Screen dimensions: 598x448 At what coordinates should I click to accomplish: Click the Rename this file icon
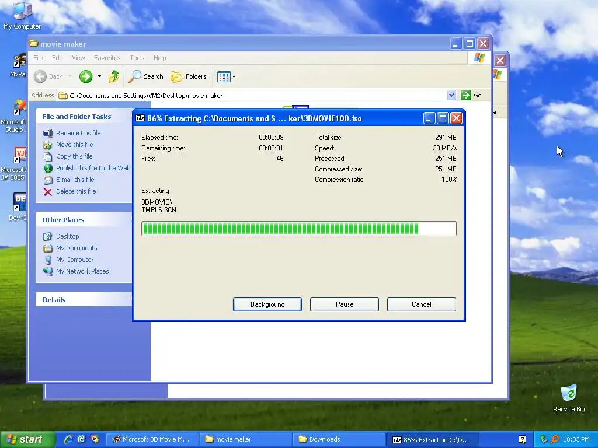click(48, 134)
